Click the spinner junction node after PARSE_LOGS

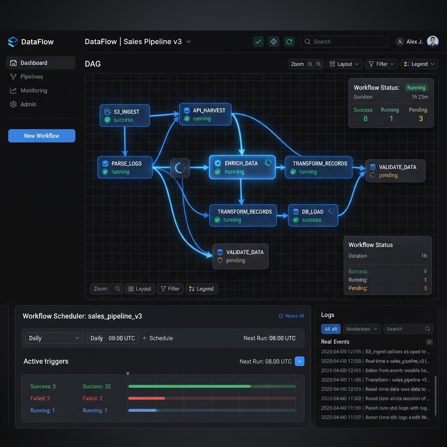pyautogui.click(x=180, y=168)
